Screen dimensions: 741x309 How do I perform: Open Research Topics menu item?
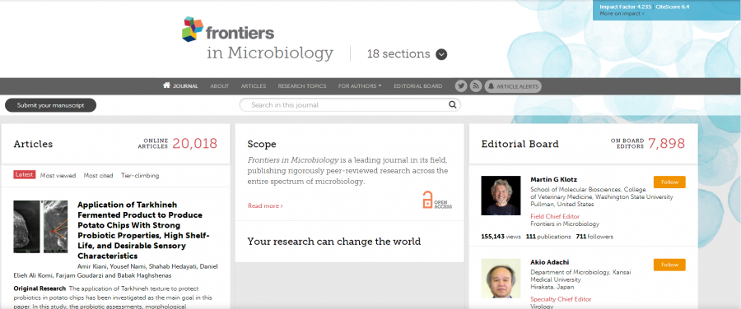pos(302,86)
